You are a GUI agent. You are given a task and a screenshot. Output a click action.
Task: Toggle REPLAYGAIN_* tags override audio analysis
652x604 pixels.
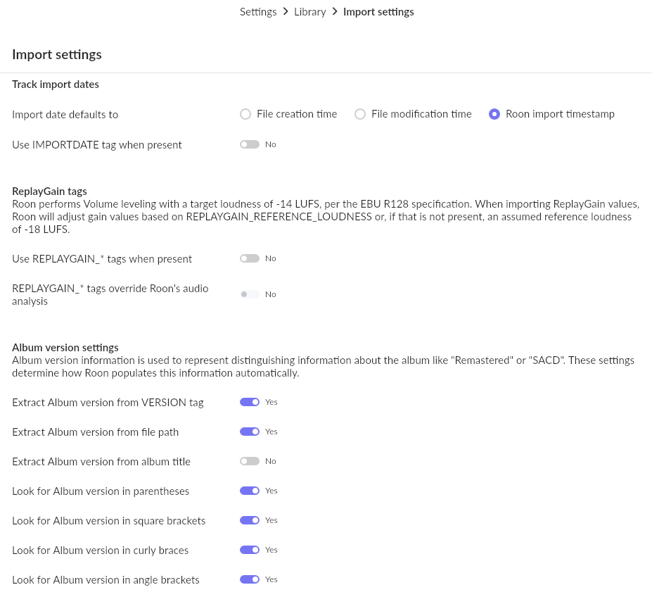250,294
